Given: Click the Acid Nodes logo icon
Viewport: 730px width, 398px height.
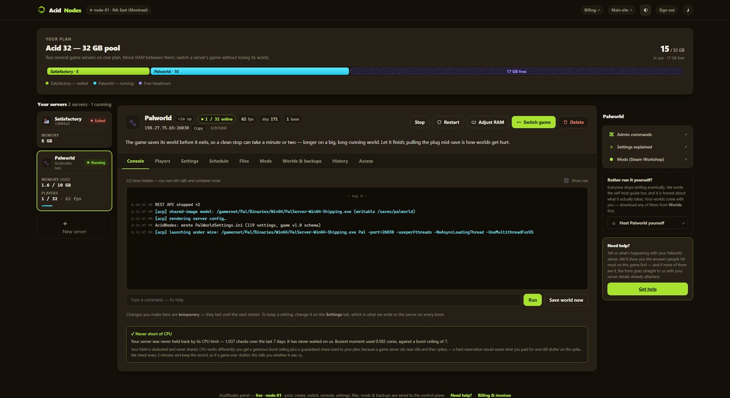Looking at the screenshot, I should 42,10.
